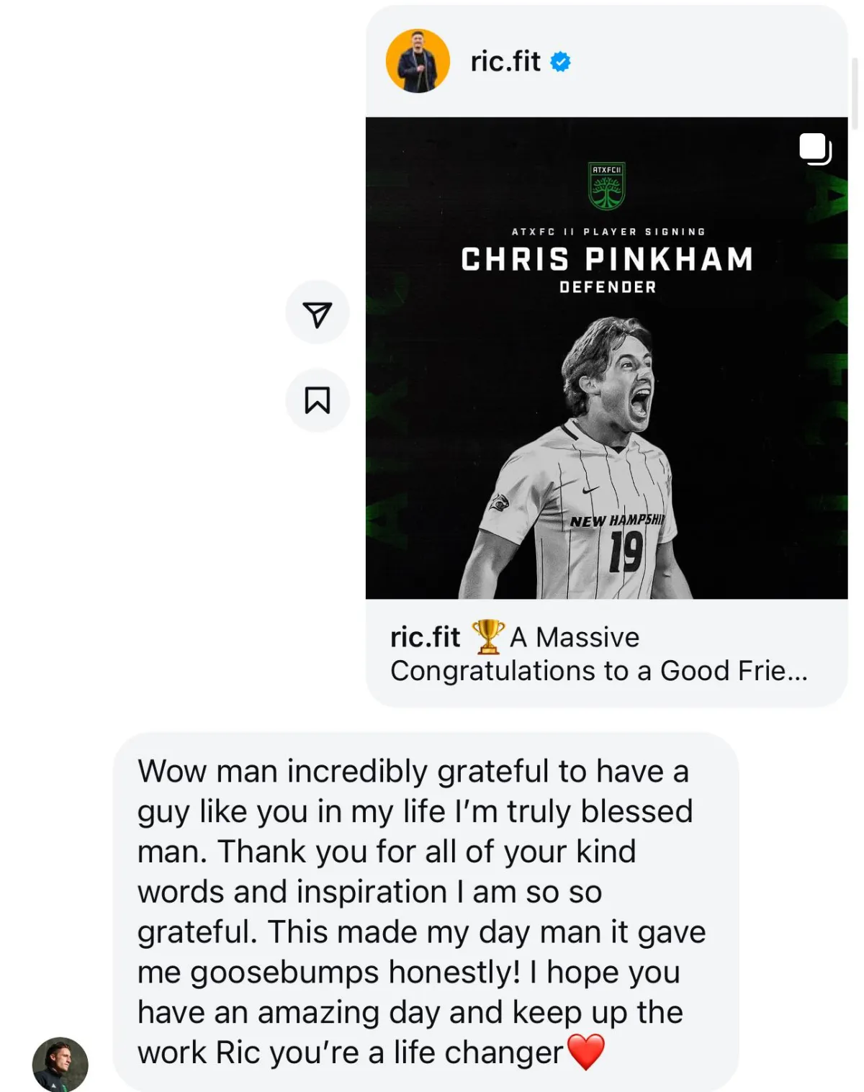Image resolution: width=864 pixels, height=1092 pixels.
Task: Expand the truncated caption ending "Good Frie..."
Action: tap(599, 671)
